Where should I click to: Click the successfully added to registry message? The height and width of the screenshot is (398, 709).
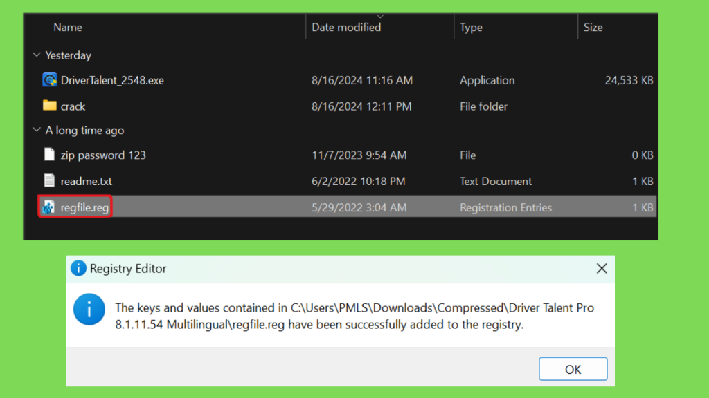point(354,316)
